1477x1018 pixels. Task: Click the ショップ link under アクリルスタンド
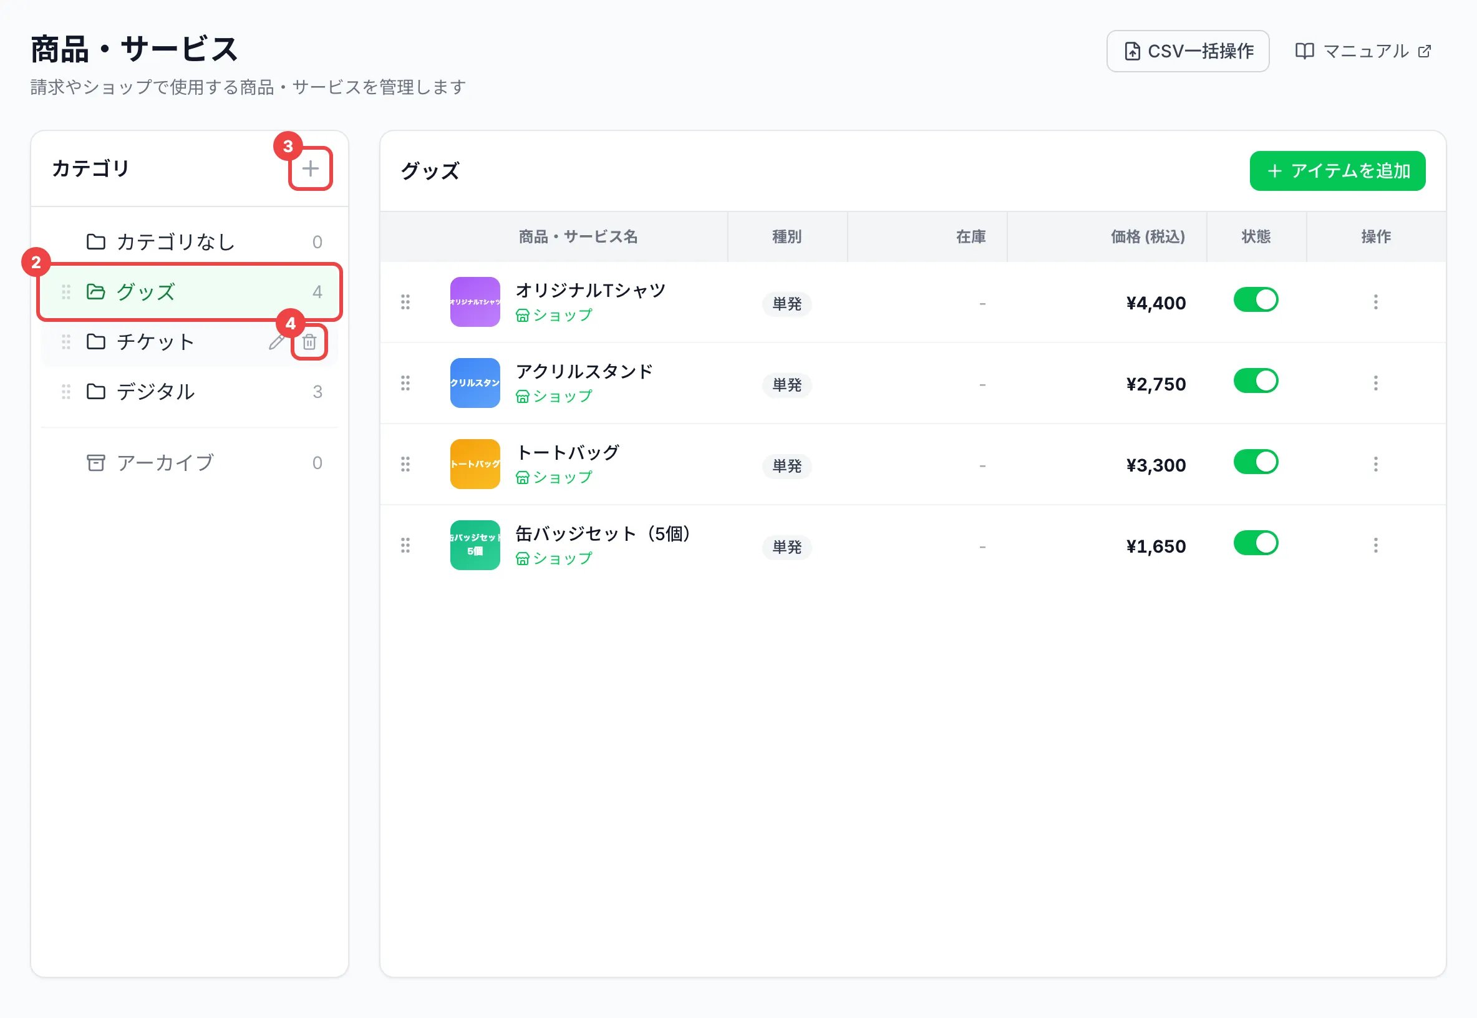(553, 396)
